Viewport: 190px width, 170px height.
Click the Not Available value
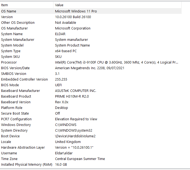pos(66,23)
